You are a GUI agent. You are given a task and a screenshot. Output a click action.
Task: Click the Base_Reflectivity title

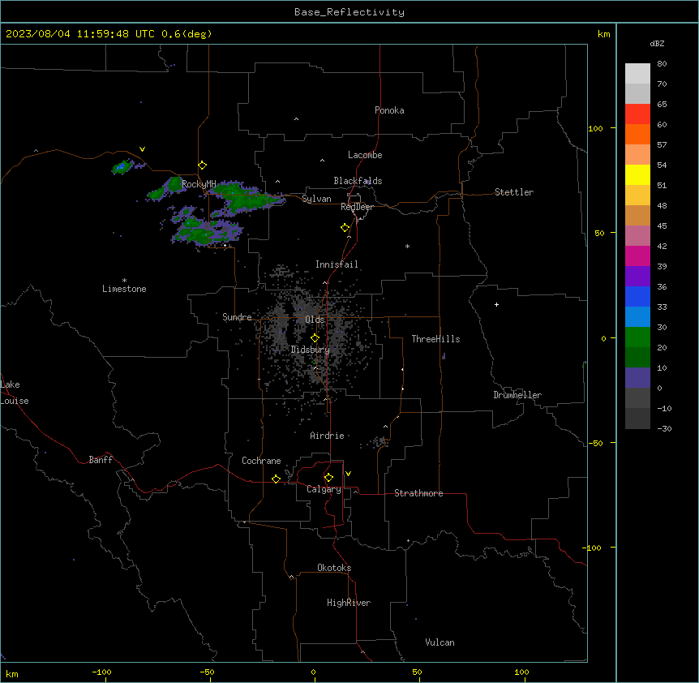349,12
